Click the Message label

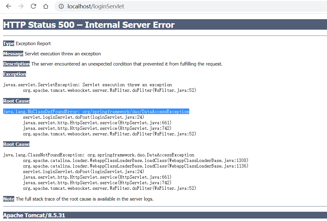[13, 53]
